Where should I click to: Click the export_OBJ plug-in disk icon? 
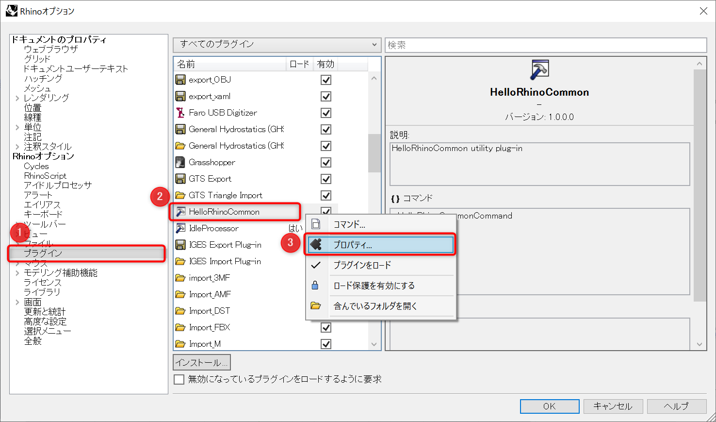coord(180,80)
